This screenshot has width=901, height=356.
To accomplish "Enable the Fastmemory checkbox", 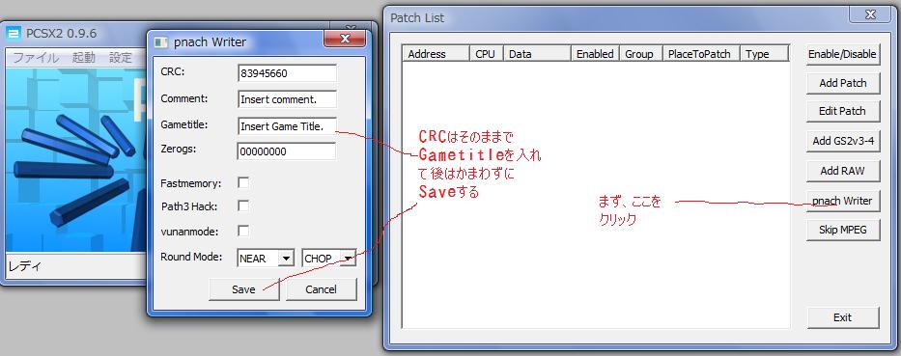I will (243, 182).
